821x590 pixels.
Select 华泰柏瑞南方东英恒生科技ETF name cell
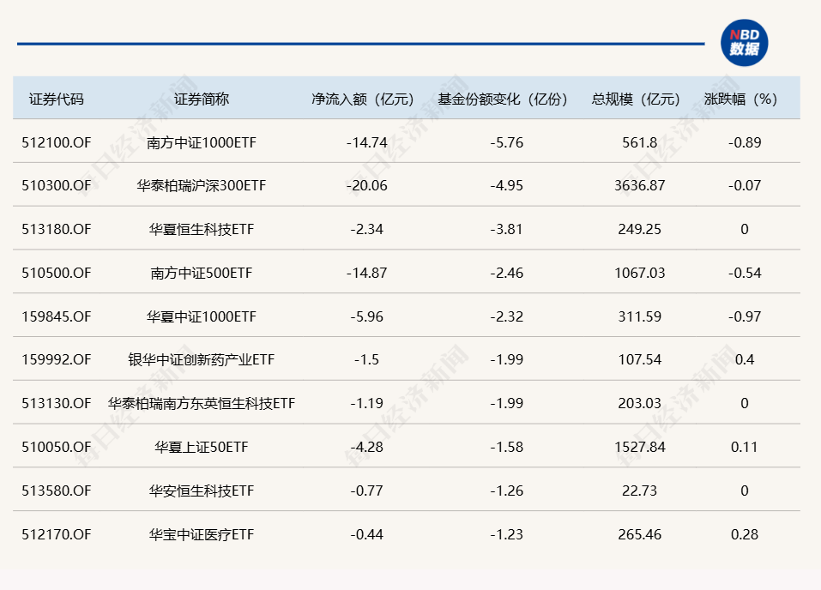[202, 403]
